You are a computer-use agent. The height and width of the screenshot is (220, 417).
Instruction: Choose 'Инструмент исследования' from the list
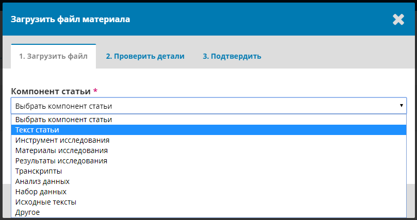[62, 140]
